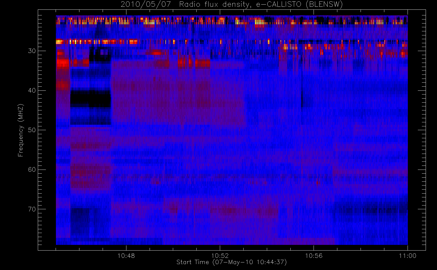The image size is (437, 270).
Task: Click the 70 frequency tick label
Action: click(x=32, y=209)
